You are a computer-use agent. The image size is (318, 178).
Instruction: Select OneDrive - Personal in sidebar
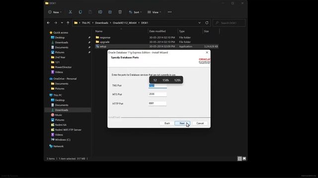pos(65,79)
